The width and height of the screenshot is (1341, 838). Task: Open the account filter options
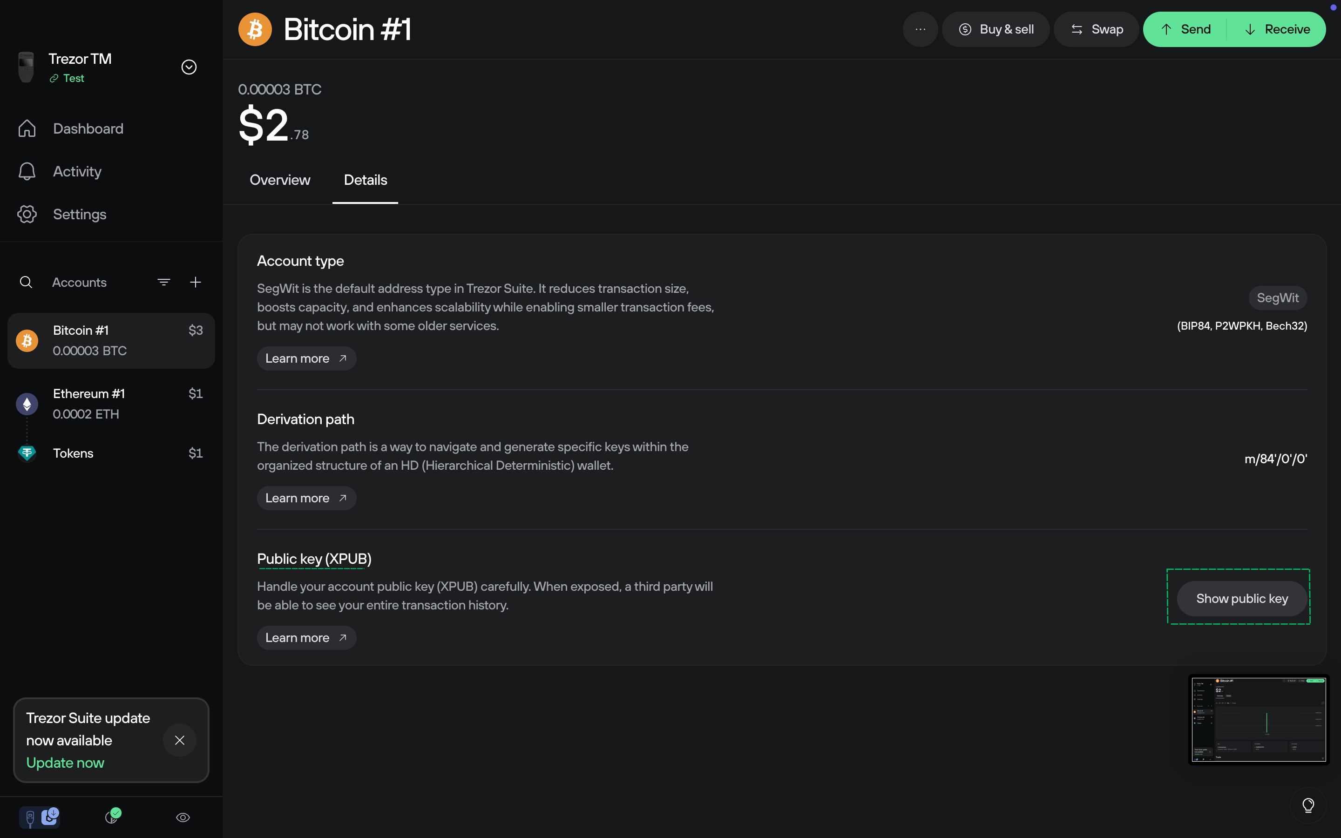pos(164,282)
